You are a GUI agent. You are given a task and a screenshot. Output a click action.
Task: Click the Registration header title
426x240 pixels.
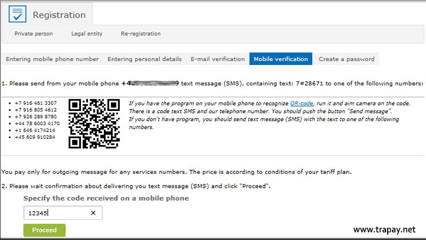pyautogui.click(x=59, y=15)
